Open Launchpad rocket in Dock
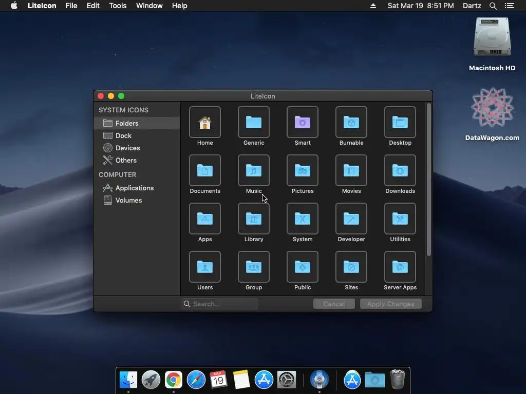The width and height of the screenshot is (526, 394). (151, 380)
